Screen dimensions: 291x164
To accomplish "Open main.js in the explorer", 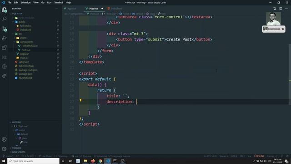I will point(24,58).
